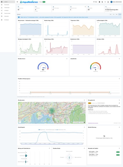Open the notifications bell

[x=108, y=2]
